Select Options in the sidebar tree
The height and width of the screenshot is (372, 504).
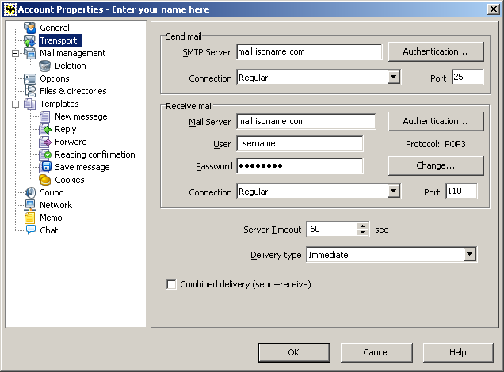pos(55,78)
